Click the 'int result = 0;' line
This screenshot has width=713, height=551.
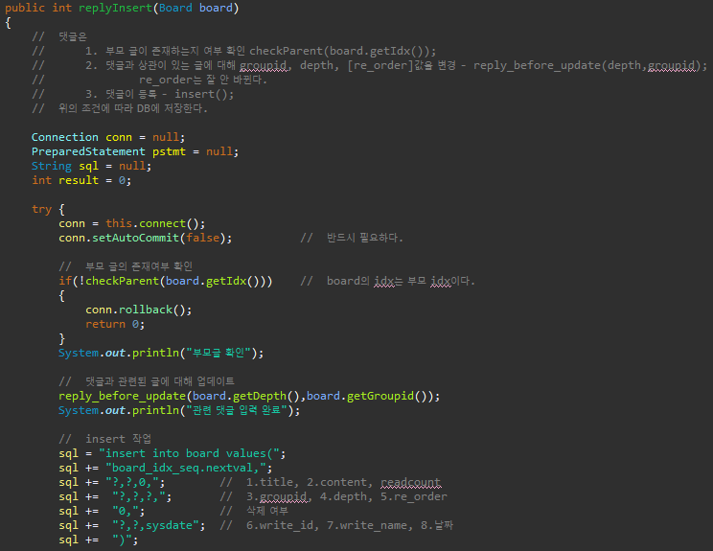81,180
